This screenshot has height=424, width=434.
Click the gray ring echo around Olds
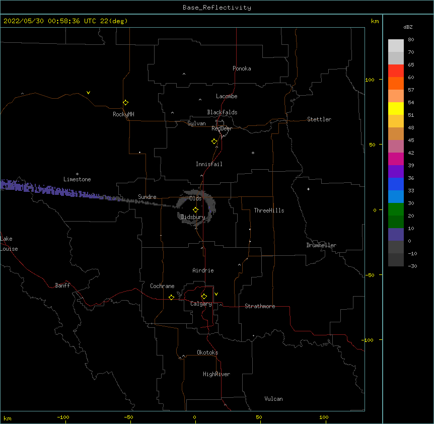196,207
